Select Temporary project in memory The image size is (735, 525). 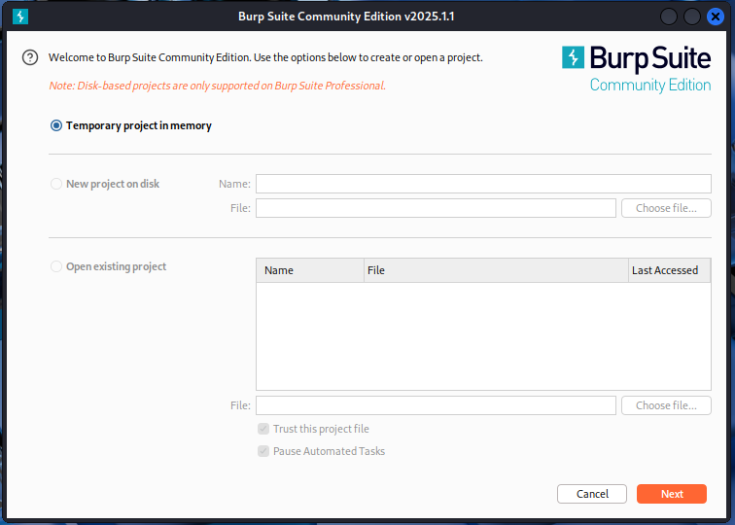tap(56, 125)
